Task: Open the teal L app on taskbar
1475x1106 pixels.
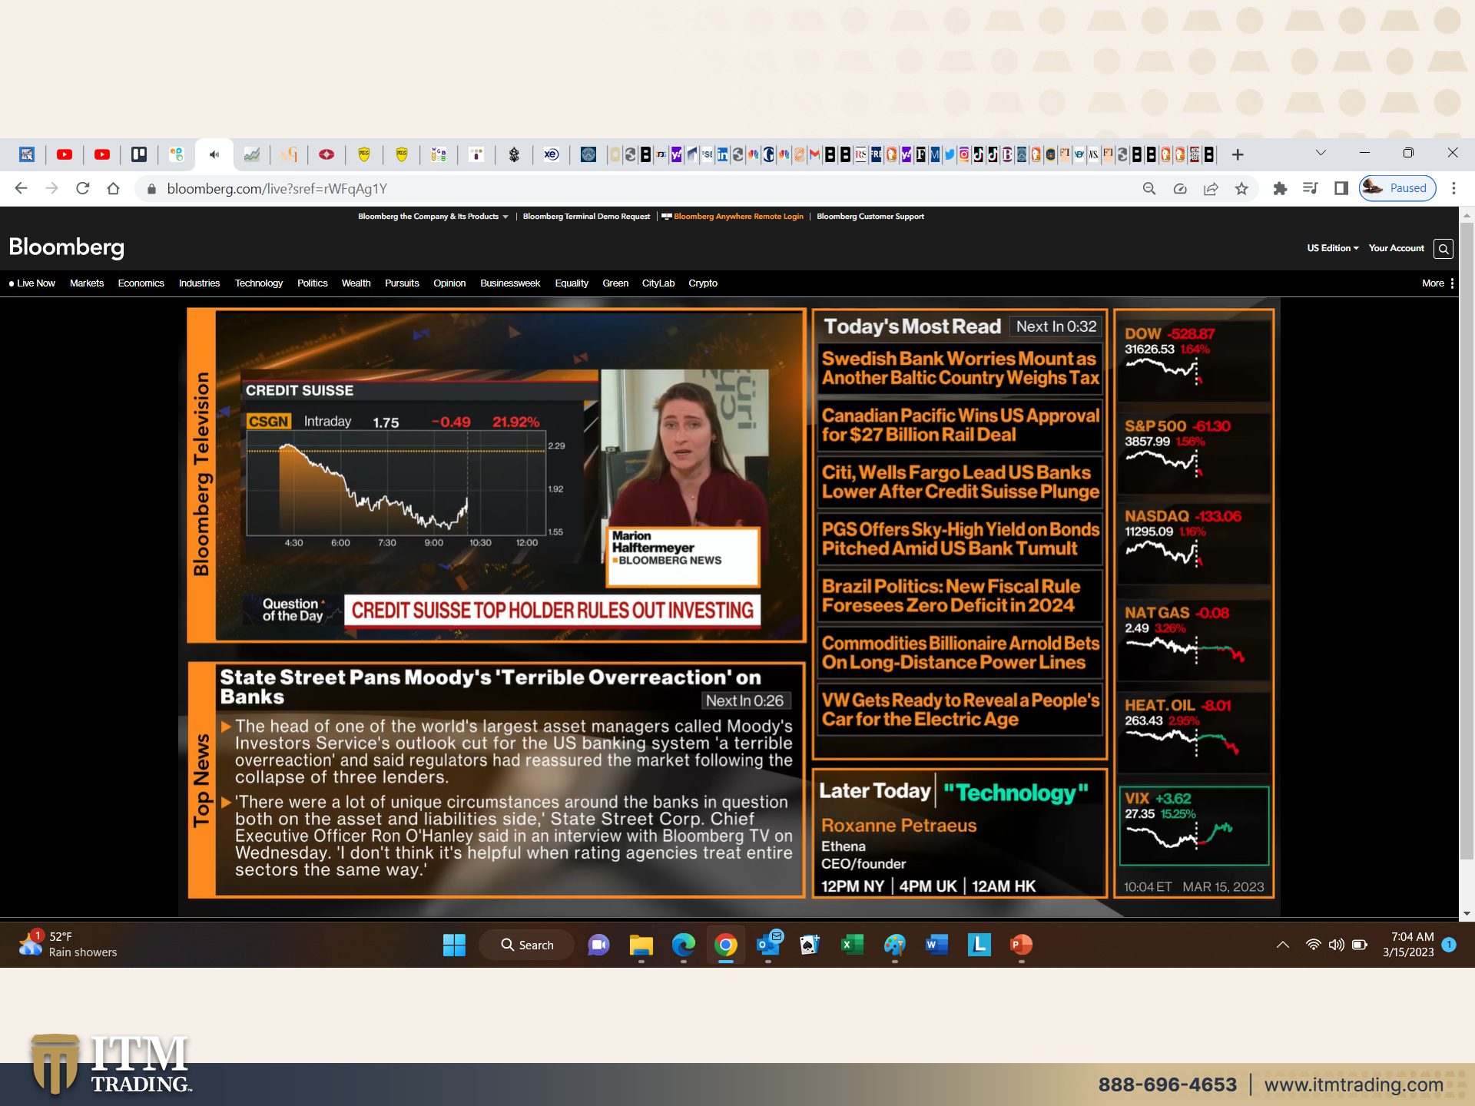Action: tap(979, 945)
